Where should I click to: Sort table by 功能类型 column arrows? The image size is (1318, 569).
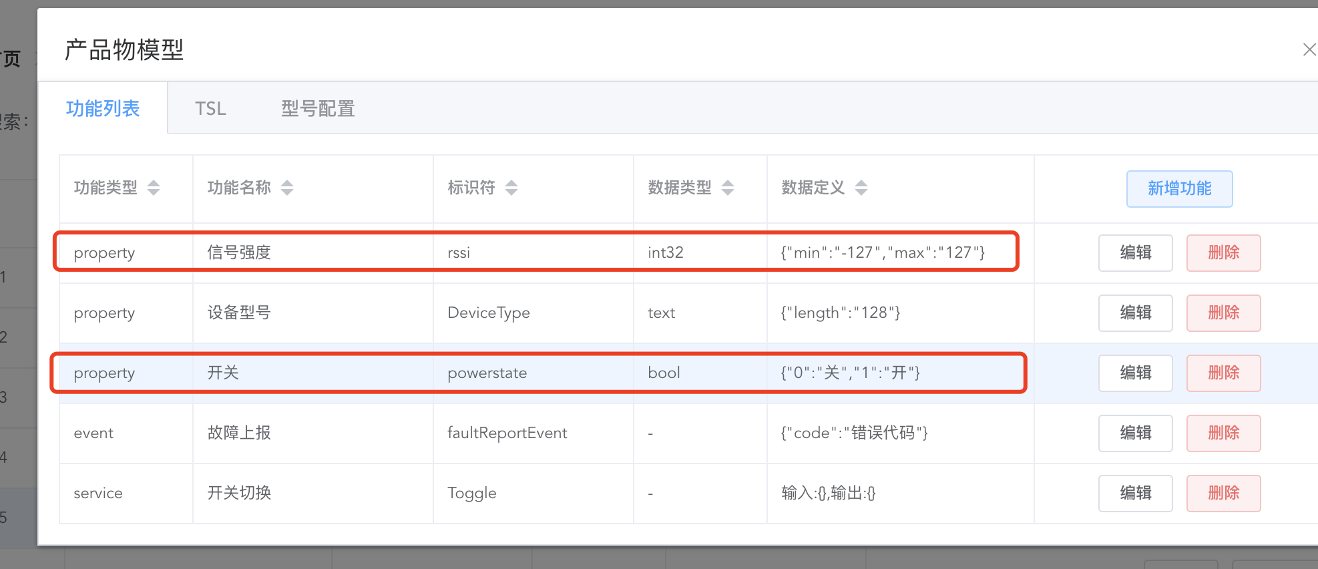coord(154,188)
